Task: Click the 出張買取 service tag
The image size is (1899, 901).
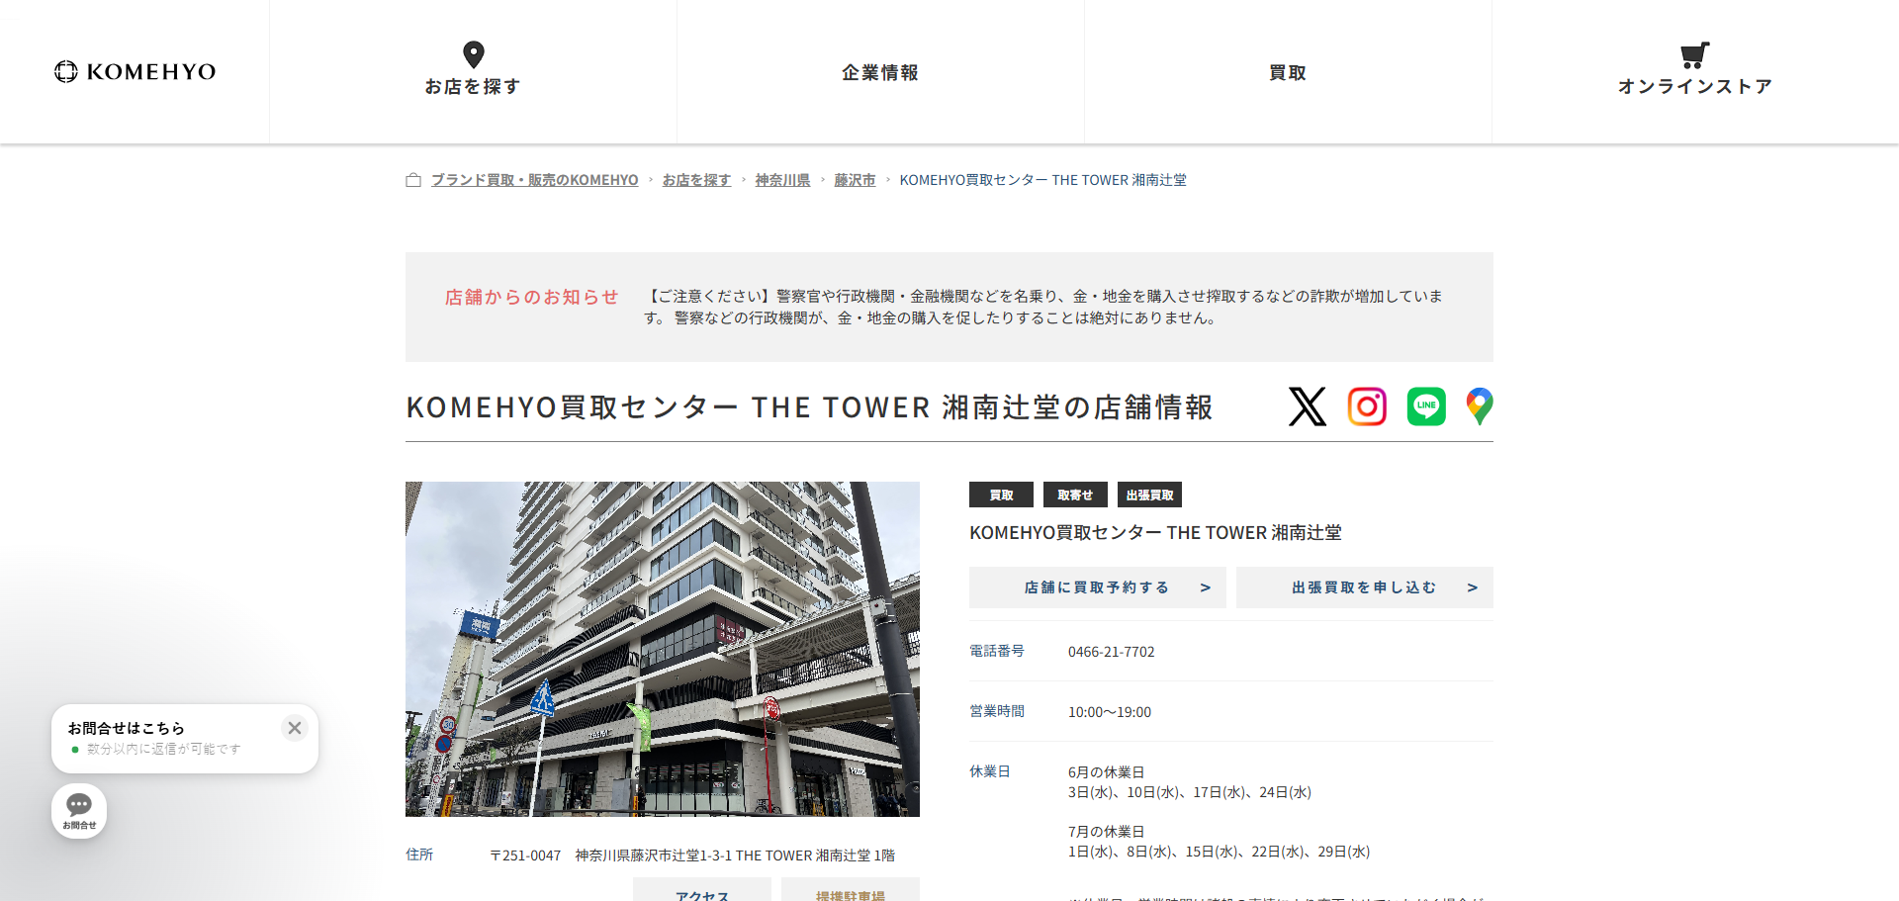Action: coord(1149,495)
